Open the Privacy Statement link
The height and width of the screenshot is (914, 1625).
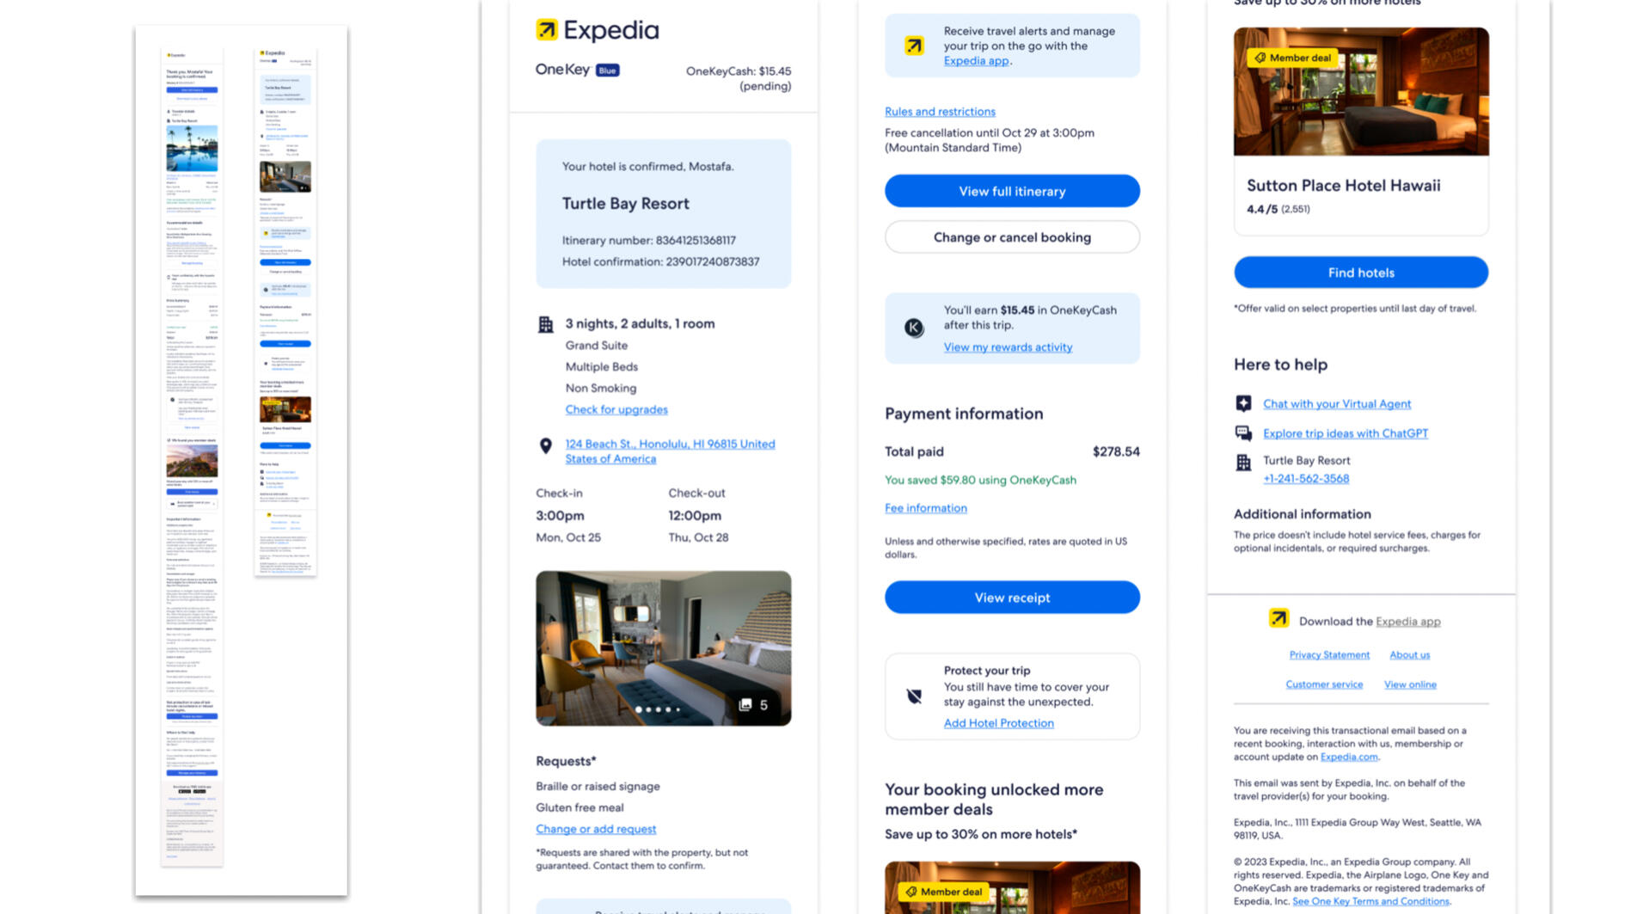pyautogui.click(x=1328, y=655)
